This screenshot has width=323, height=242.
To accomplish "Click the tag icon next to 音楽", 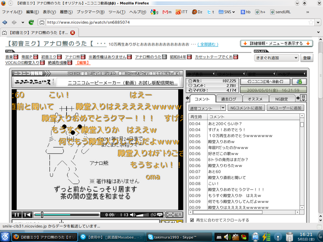I will pyautogui.click(x=16, y=57).
